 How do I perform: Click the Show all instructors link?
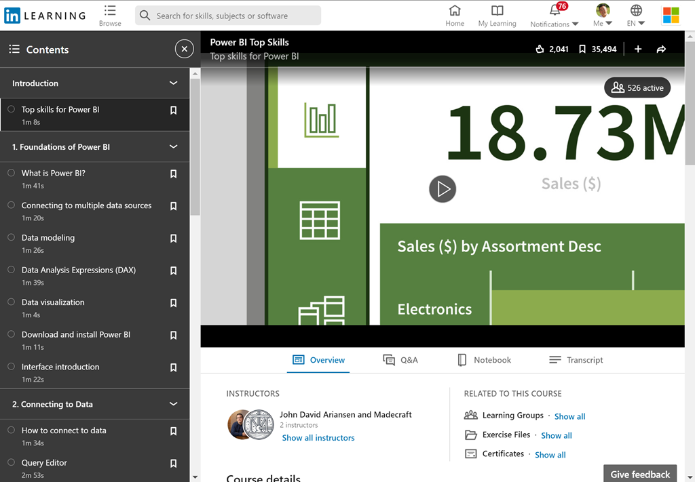[318, 438]
